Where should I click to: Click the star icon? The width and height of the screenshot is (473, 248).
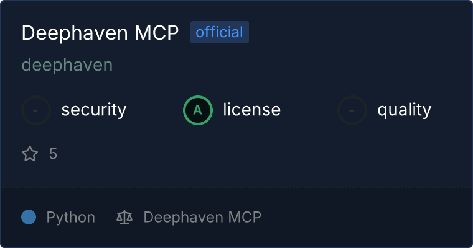click(x=30, y=154)
